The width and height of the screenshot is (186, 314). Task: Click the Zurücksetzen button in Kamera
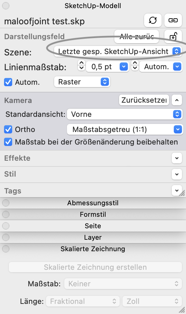[144, 100]
